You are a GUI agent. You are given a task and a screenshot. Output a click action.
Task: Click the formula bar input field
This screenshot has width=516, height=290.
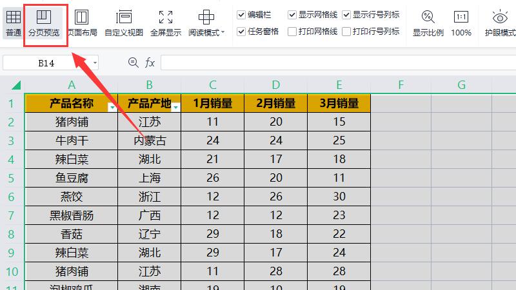pyautogui.click(x=335, y=63)
